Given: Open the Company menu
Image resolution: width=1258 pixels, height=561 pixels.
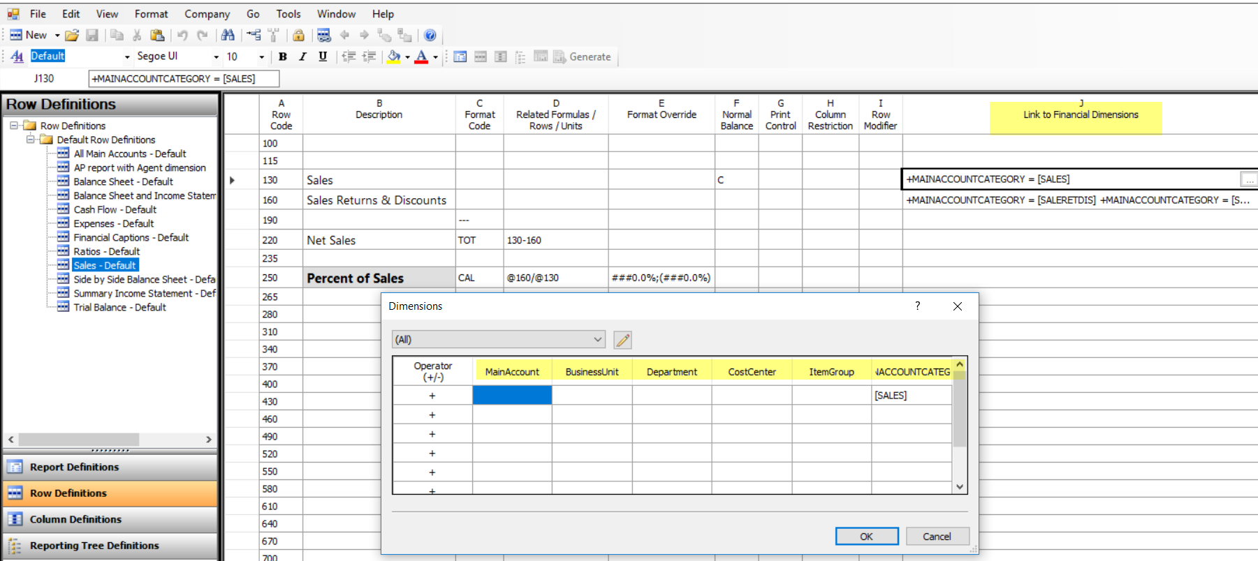Looking at the screenshot, I should pos(207,14).
